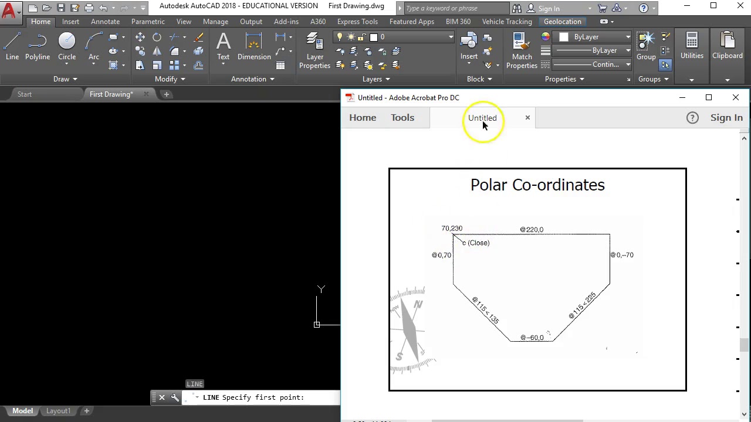Viewport: 751px width, 422px height.
Task: Click Match Properties tool
Action: [522, 51]
